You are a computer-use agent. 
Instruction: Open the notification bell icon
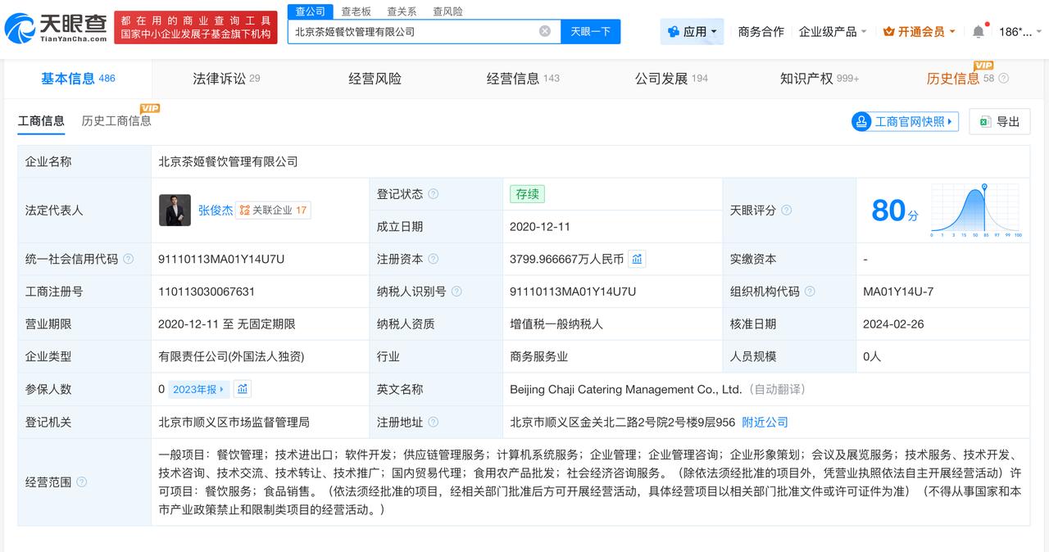[x=978, y=29]
